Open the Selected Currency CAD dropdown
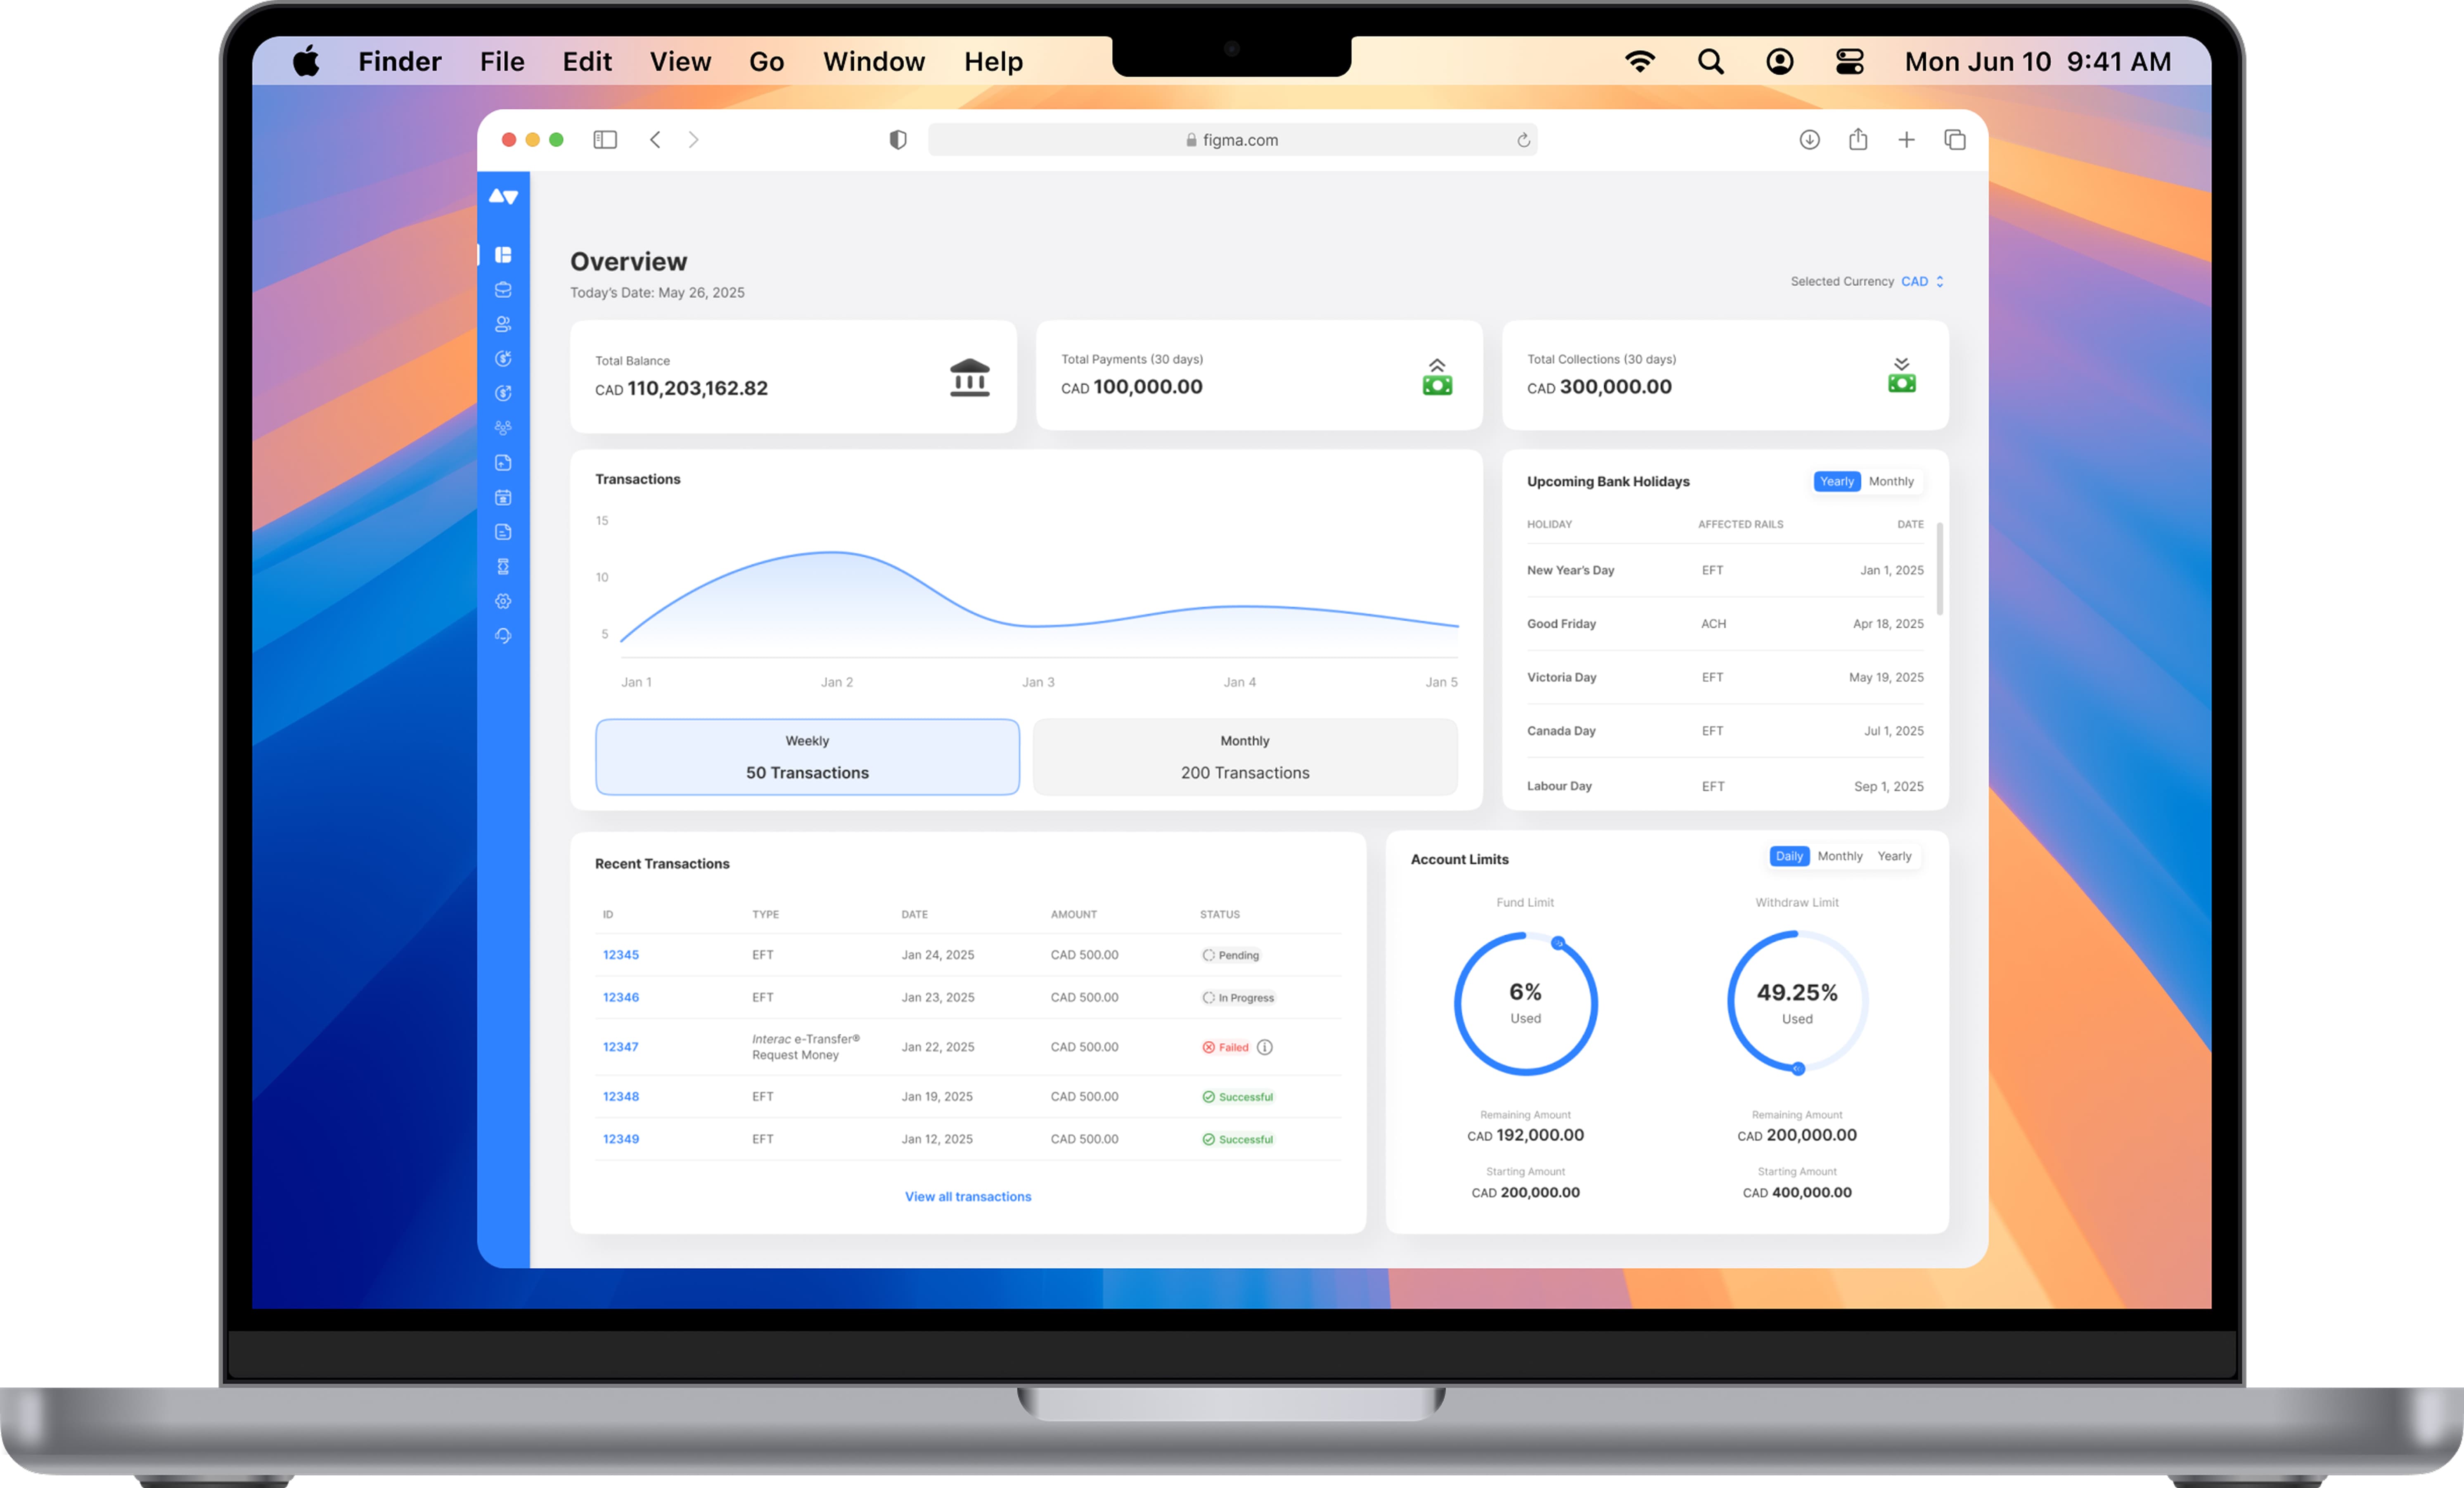The width and height of the screenshot is (2464, 1488). point(1921,281)
